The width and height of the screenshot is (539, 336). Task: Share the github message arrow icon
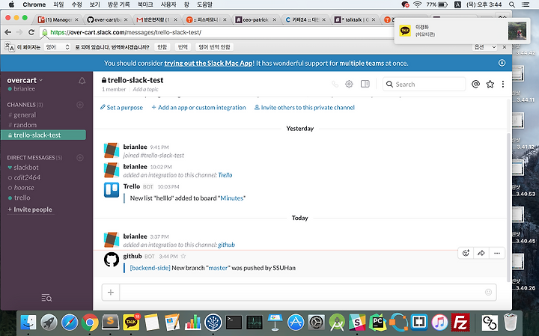(x=481, y=253)
